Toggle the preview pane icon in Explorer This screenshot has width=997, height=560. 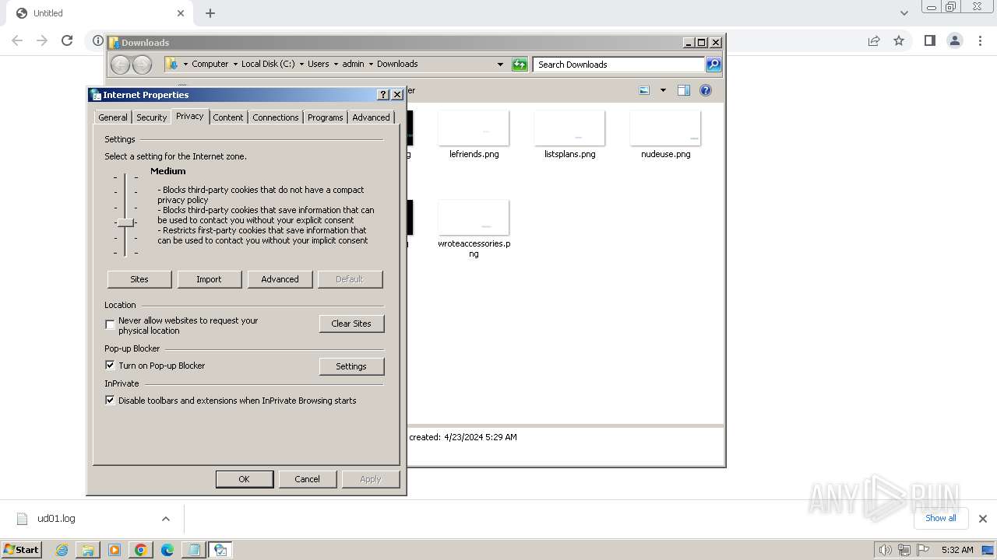coord(683,90)
